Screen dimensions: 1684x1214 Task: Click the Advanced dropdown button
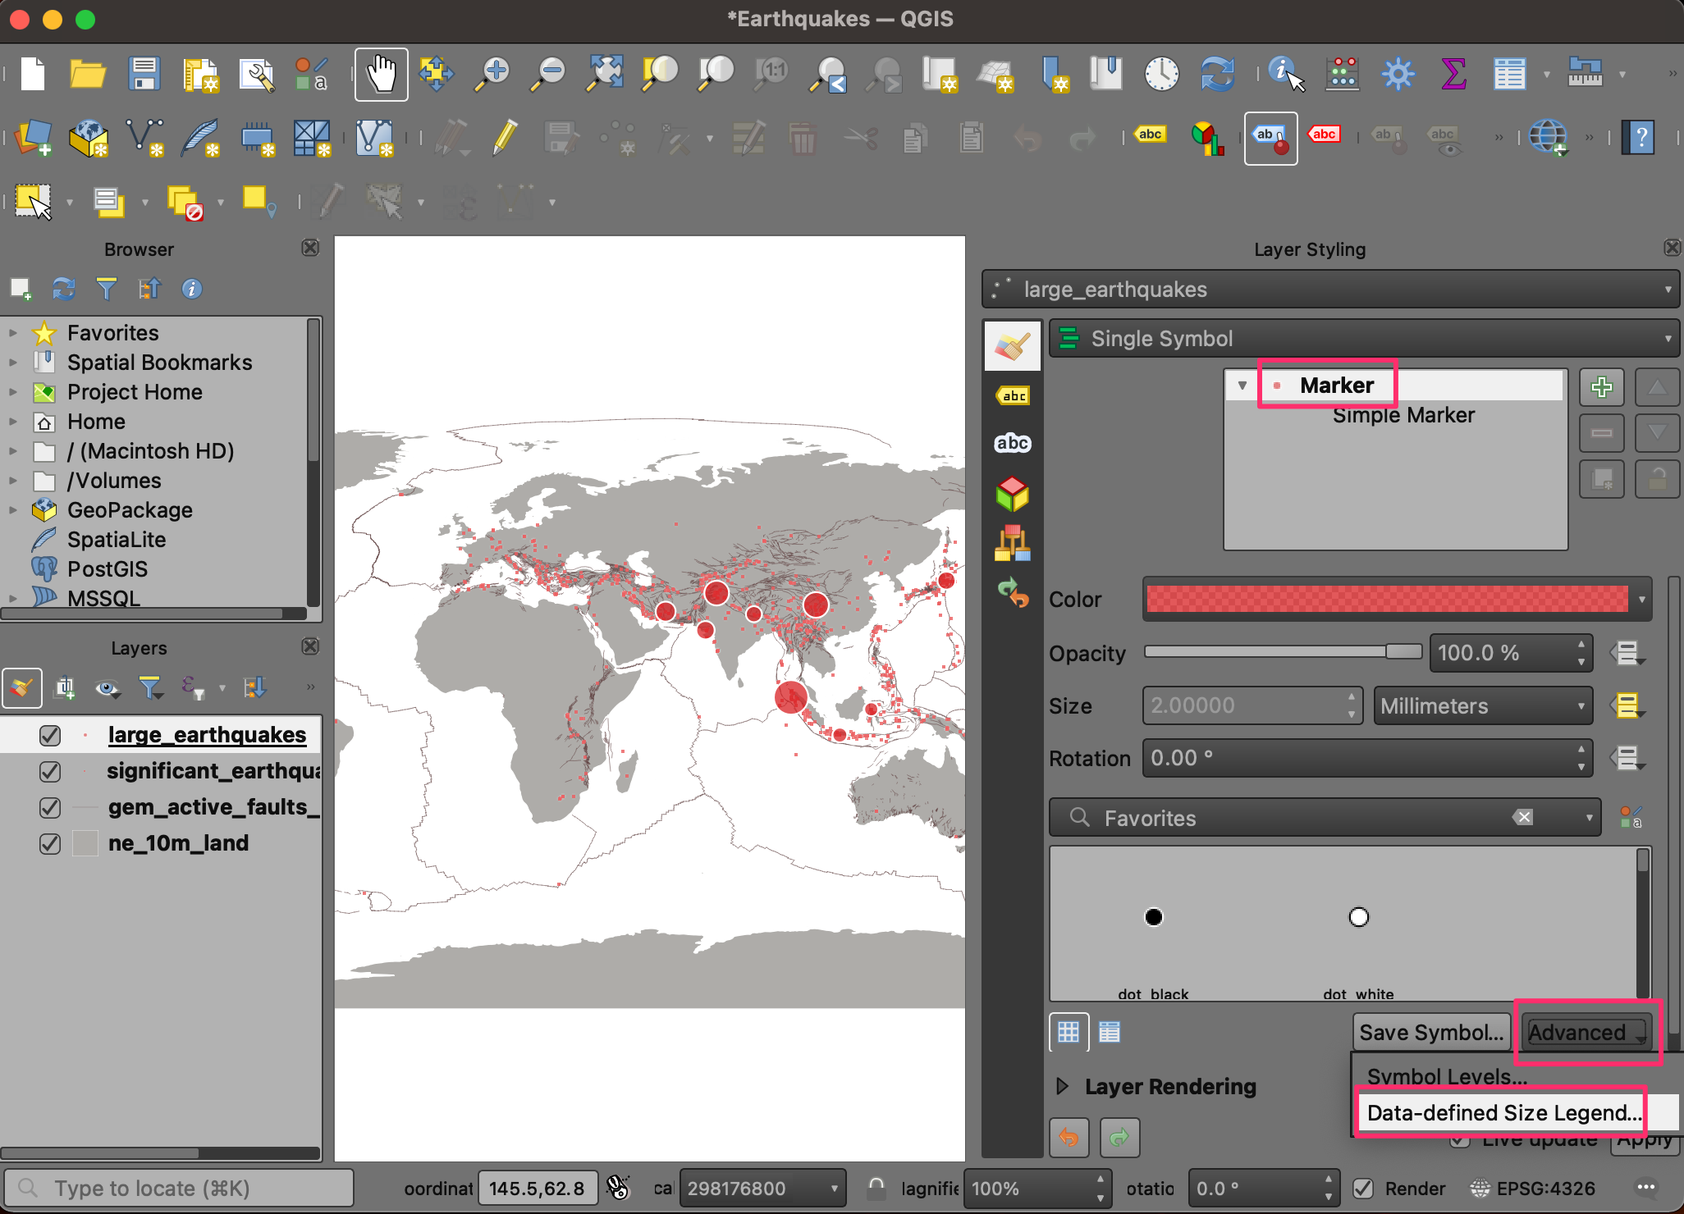[1583, 1031]
